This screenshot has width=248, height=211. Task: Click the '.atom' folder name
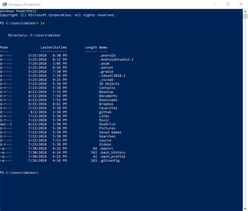click(104, 63)
